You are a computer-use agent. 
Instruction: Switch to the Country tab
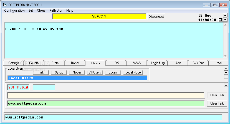point(34,63)
